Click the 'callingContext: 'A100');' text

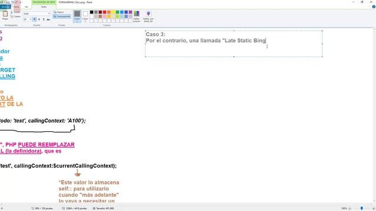point(57,121)
